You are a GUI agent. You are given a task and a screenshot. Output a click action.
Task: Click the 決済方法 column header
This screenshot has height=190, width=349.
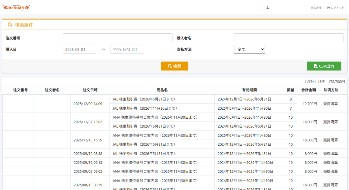331,90
